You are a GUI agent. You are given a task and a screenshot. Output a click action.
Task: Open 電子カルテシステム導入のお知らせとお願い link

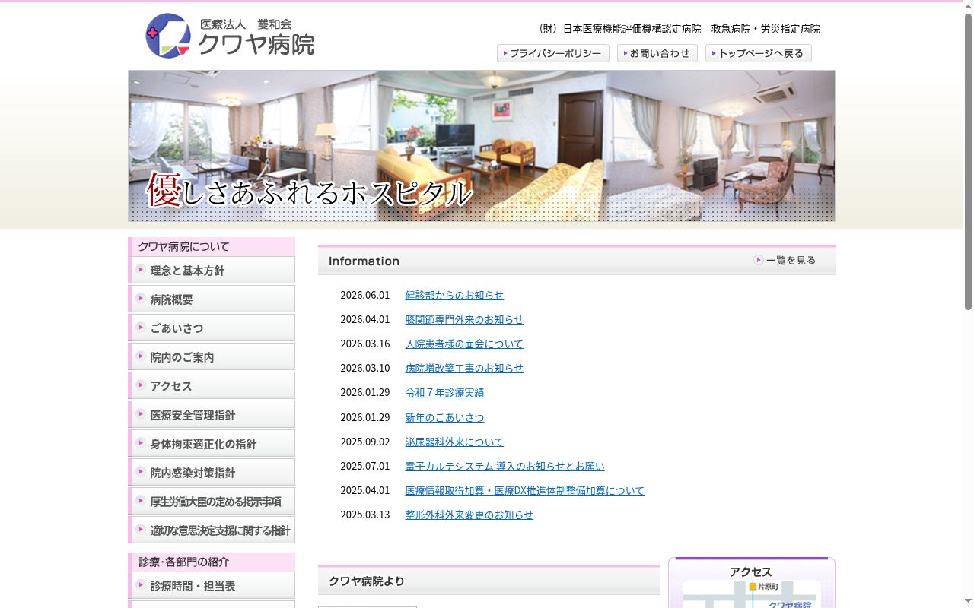[x=505, y=466]
